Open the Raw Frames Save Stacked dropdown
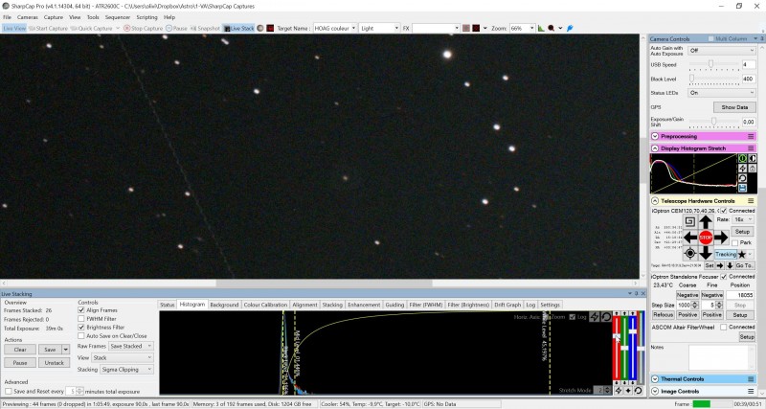This screenshot has height=409, width=766. click(x=131, y=346)
